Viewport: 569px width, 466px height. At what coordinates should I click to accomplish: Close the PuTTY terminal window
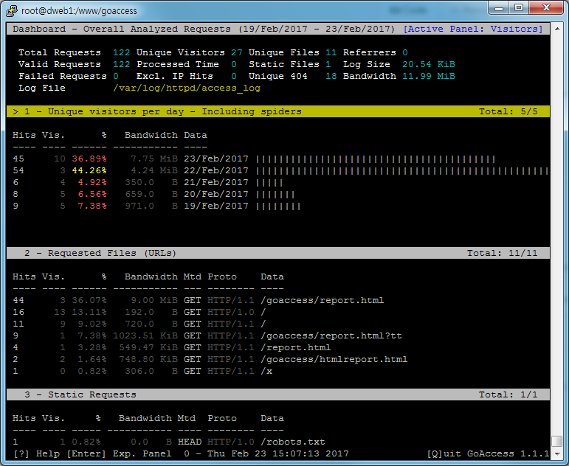pyautogui.click(x=546, y=7)
